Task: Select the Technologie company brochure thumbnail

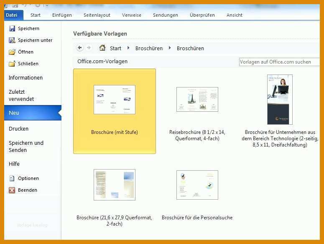Action: [280, 100]
